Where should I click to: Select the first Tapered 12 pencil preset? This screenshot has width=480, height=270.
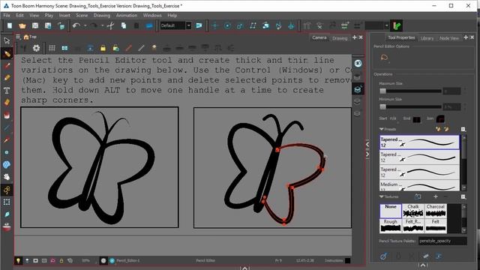coord(419,142)
